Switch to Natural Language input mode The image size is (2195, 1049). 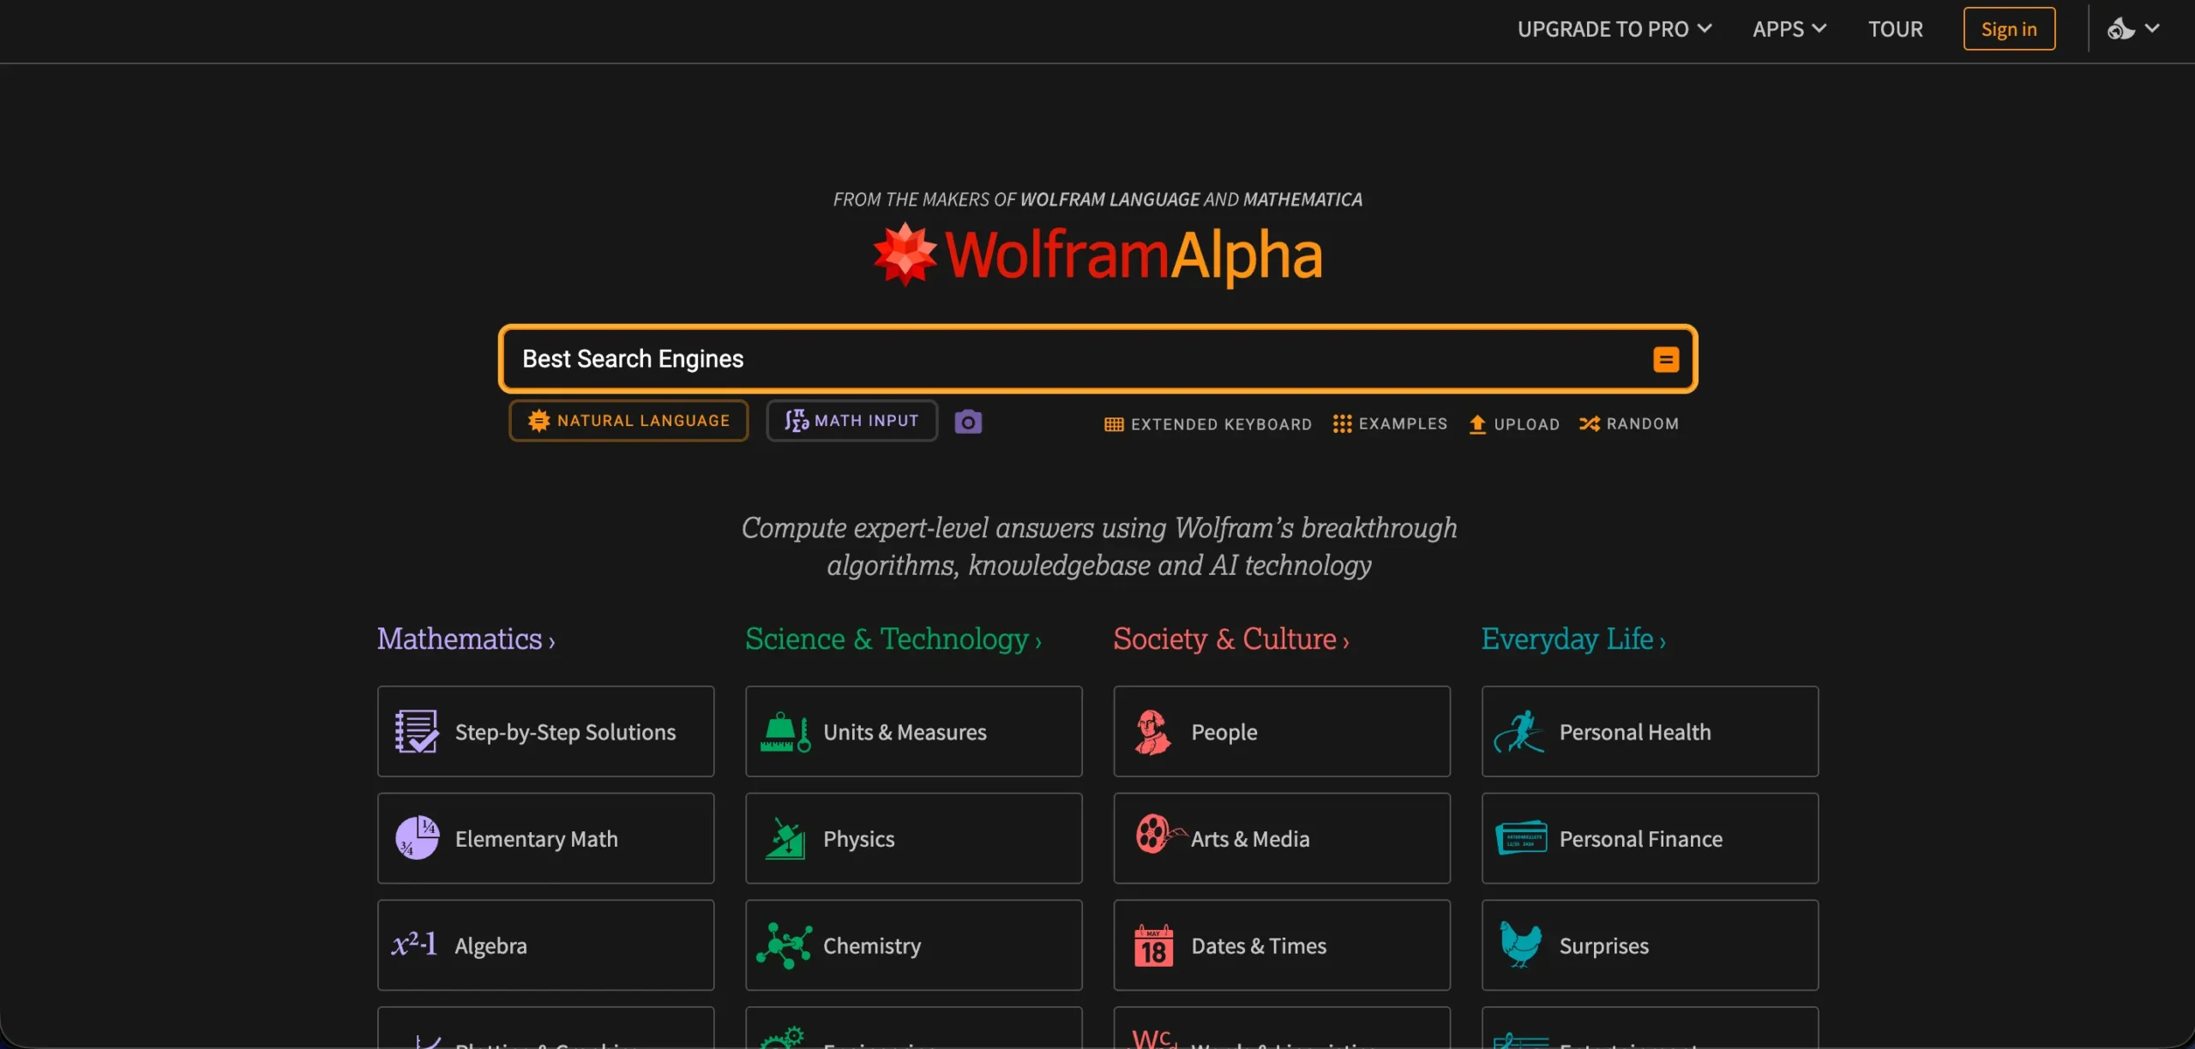pyautogui.click(x=628, y=420)
